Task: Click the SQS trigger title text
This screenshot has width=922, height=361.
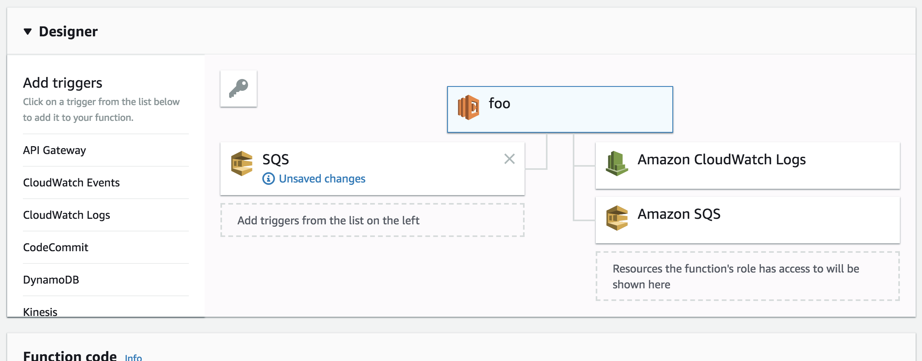Action: coord(276,160)
